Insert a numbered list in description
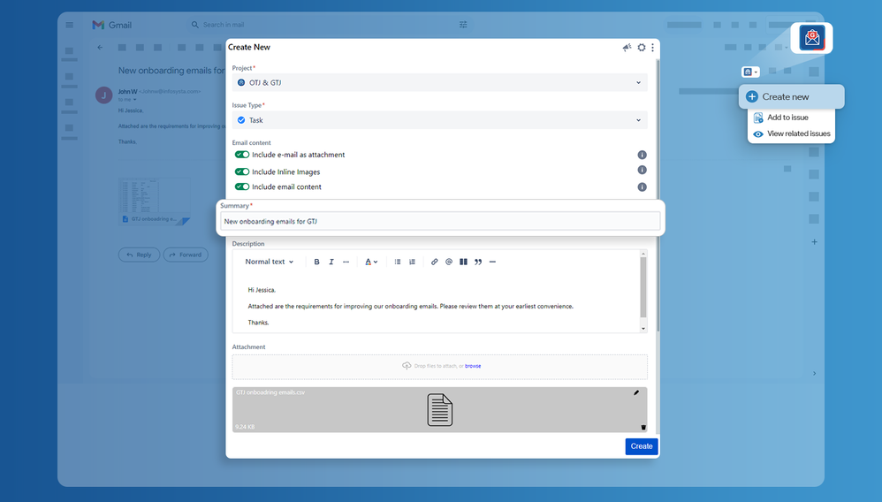Viewport: 882px width, 502px height. click(x=413, y=262)
